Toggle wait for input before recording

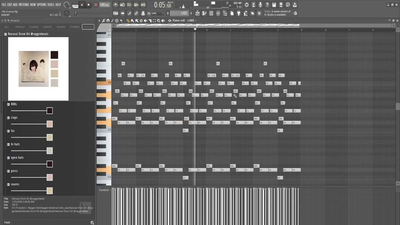122,5
